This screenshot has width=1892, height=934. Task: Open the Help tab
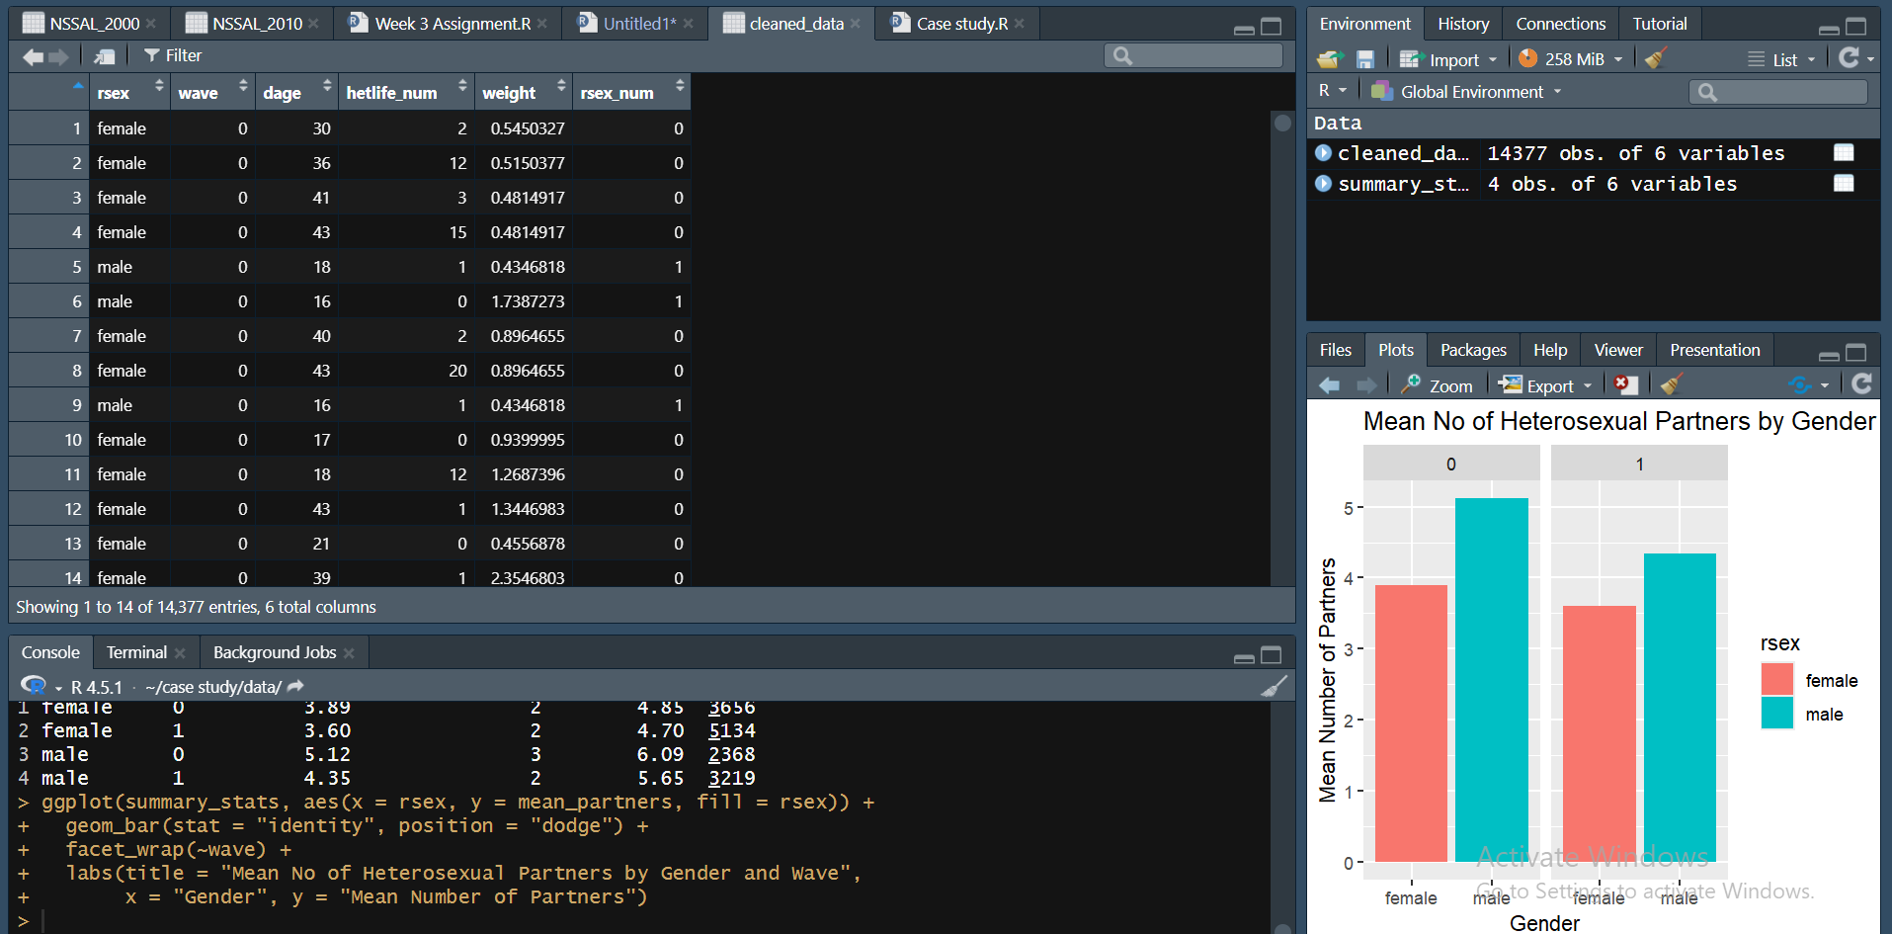pyautogui.click(x=1550, y=350)
